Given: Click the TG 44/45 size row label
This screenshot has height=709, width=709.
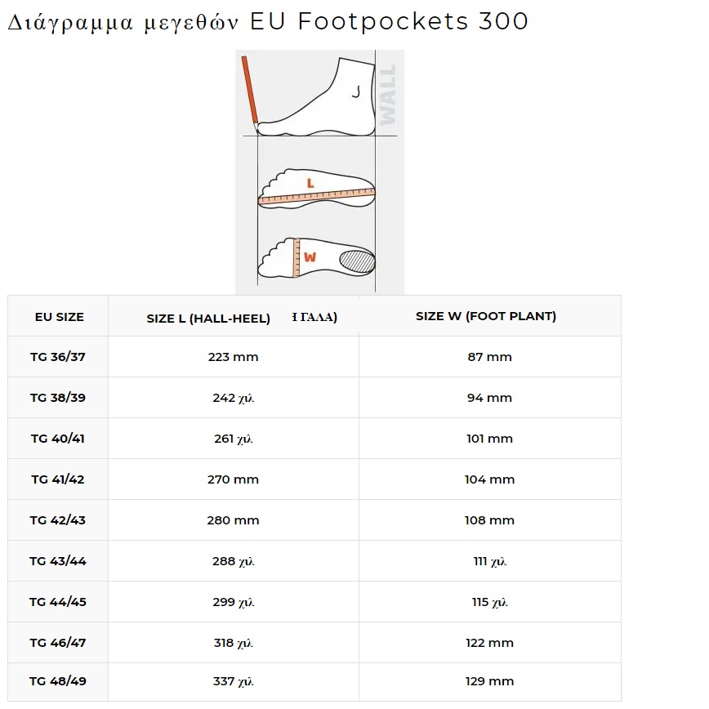Looking at the screenshot, I should point(58,602).
